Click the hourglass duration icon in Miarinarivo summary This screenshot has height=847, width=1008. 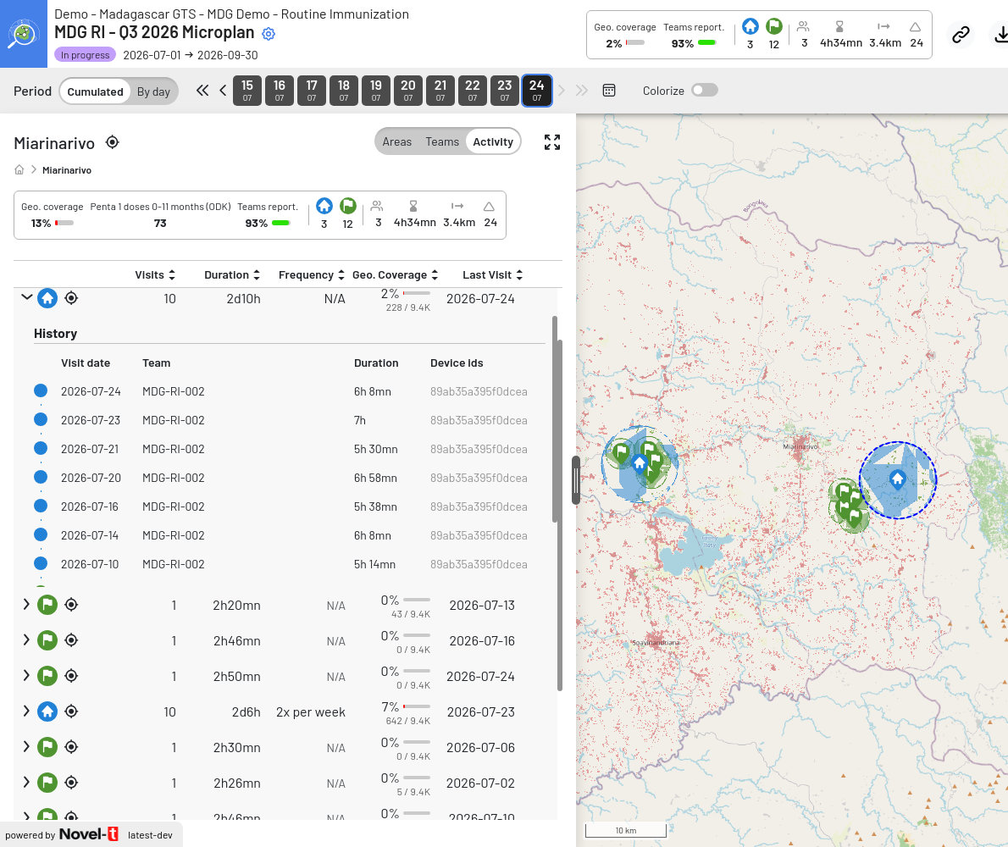click(413, 207)
